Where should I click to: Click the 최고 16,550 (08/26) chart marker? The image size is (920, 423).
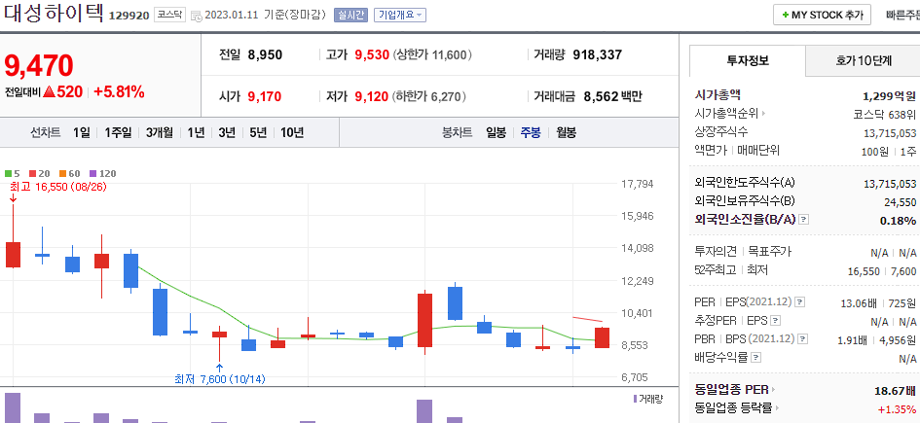point(58,187)
